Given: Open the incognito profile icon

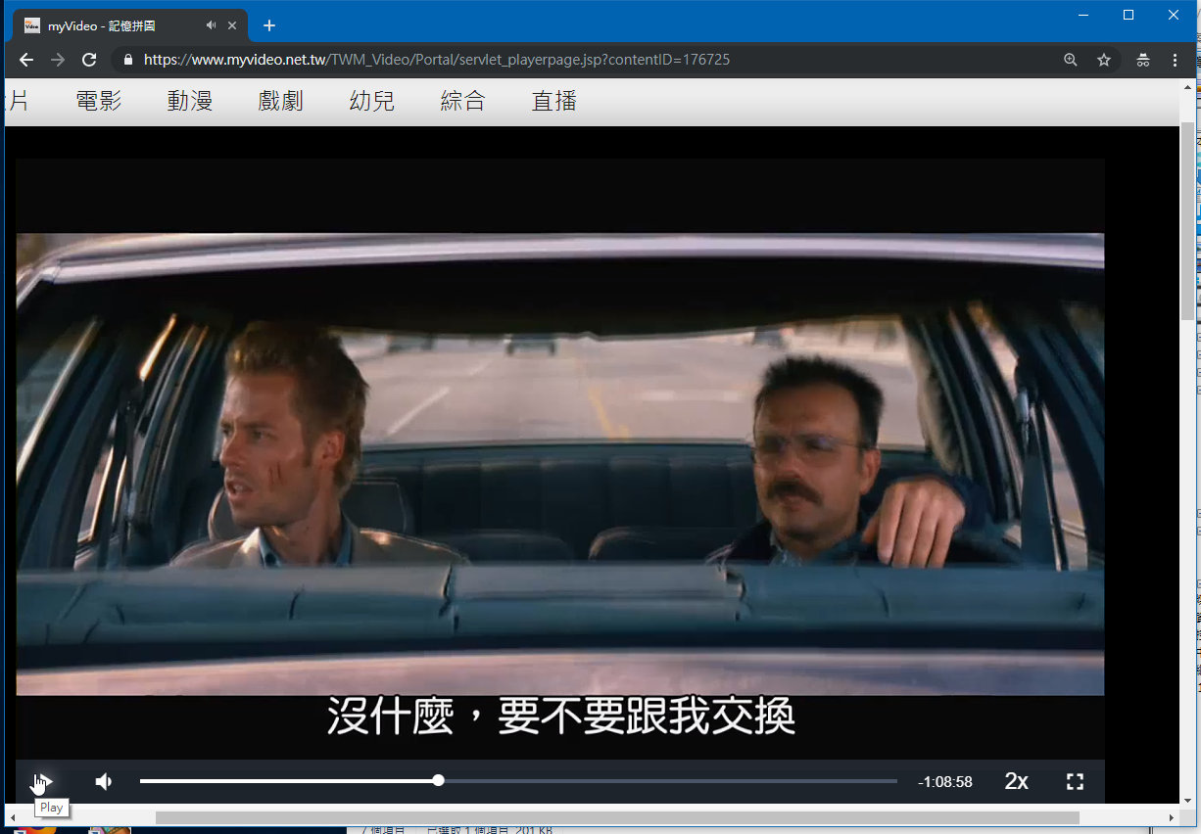Looking at the screenshot, I should click(x=1143, y=60).
